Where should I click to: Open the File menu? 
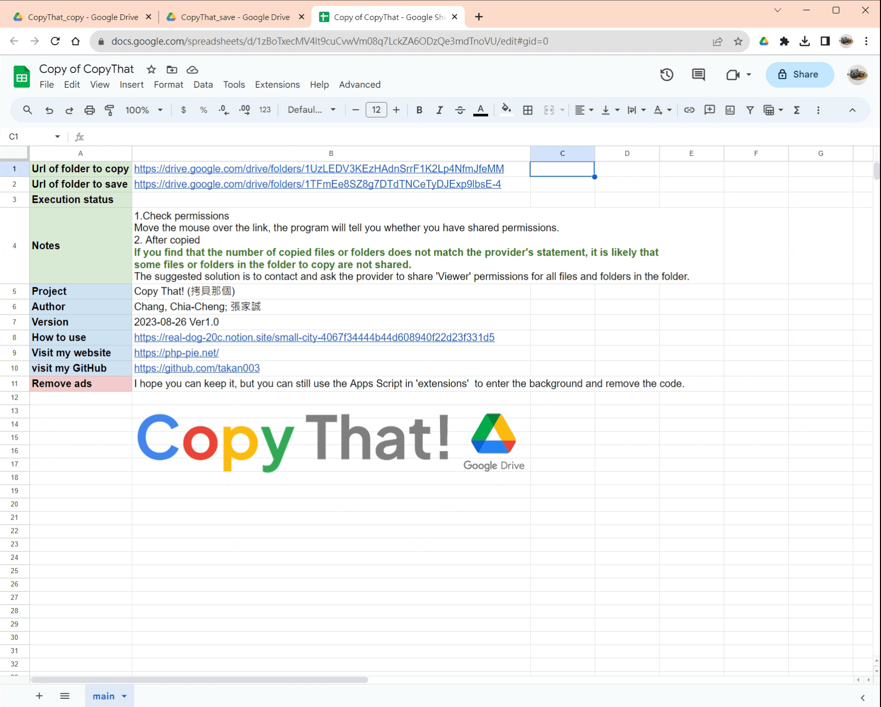tap(47, 85)
